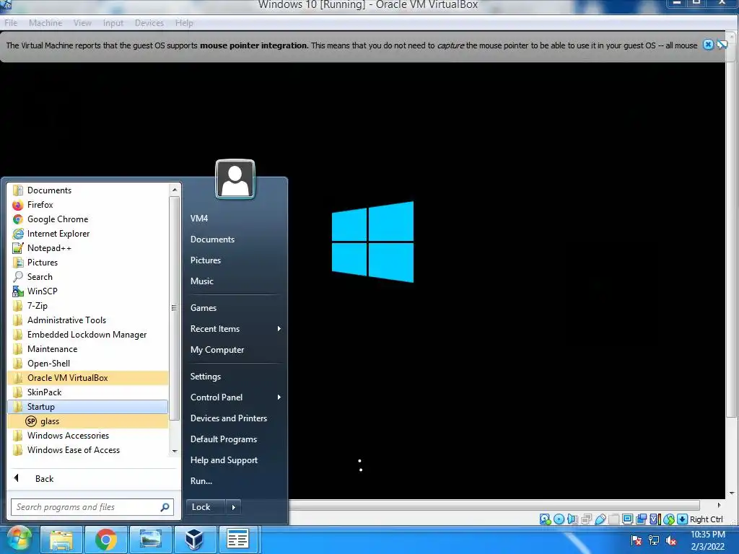The width and height of the screenshot is (739, 554).
Task: Click the CPU virtualization indicator icon
Action: pos(655,519)
